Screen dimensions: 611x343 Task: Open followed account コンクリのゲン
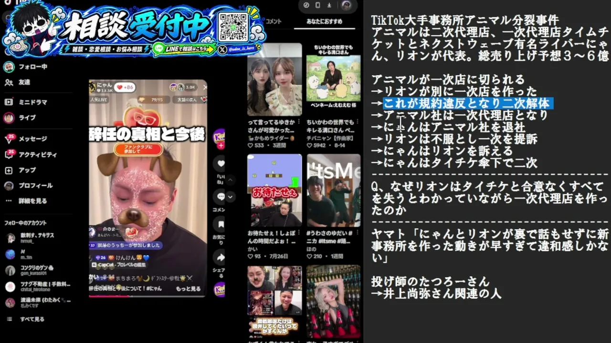(30, 270)
